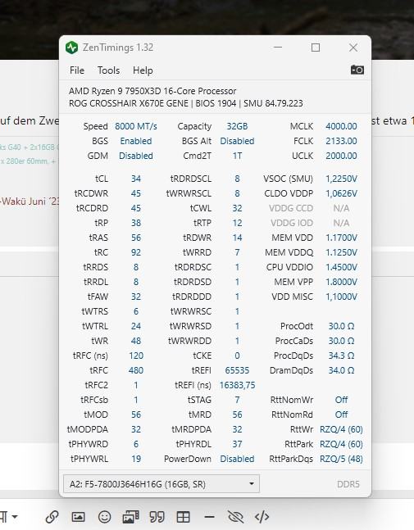This screenshot has height=530, width=414.
Task: Insert a table using the grid icon
Action: [x=184, y=517]
